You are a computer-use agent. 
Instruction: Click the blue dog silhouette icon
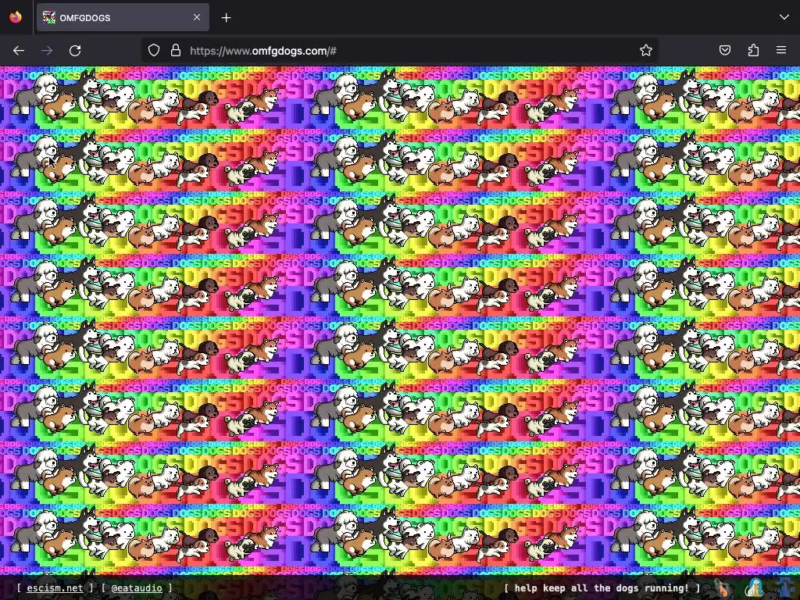[784, 588]
